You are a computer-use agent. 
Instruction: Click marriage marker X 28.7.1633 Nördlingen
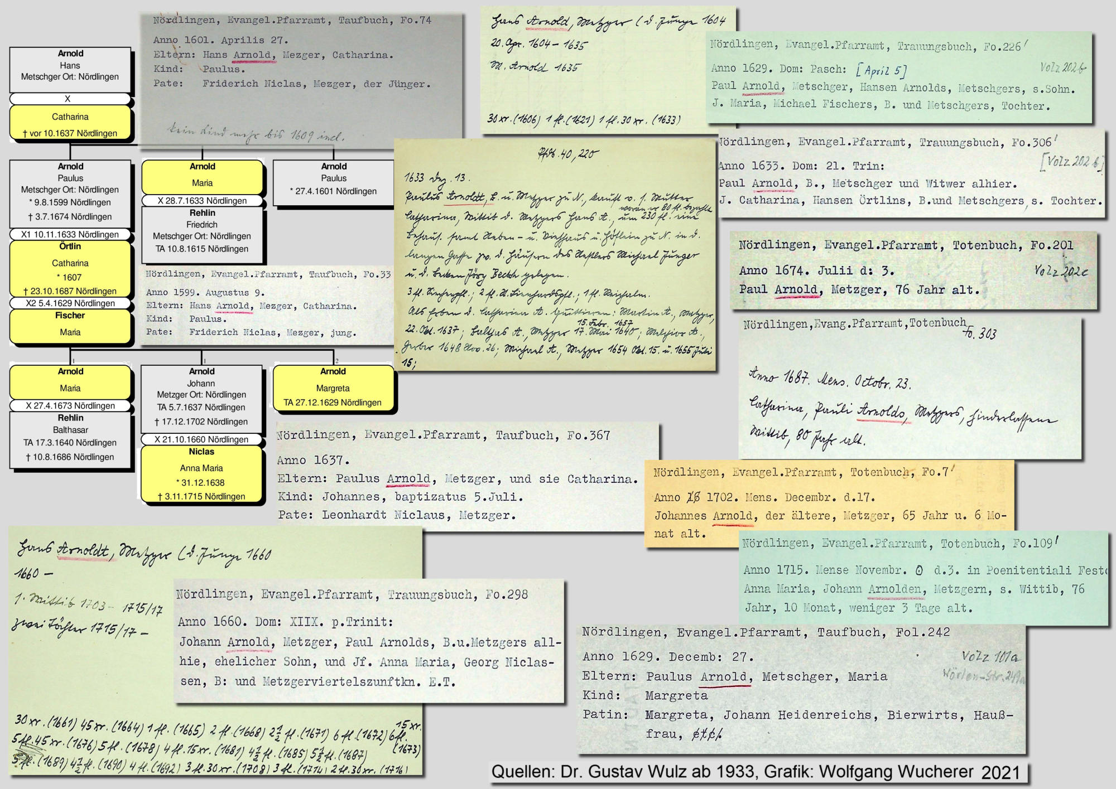coord(201,201)
